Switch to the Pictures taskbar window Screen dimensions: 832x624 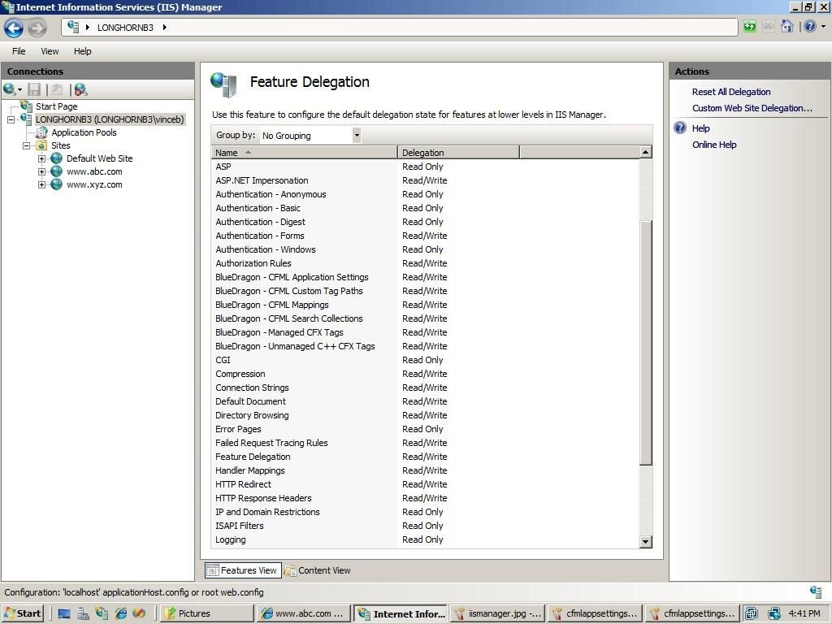coord(206,613)
